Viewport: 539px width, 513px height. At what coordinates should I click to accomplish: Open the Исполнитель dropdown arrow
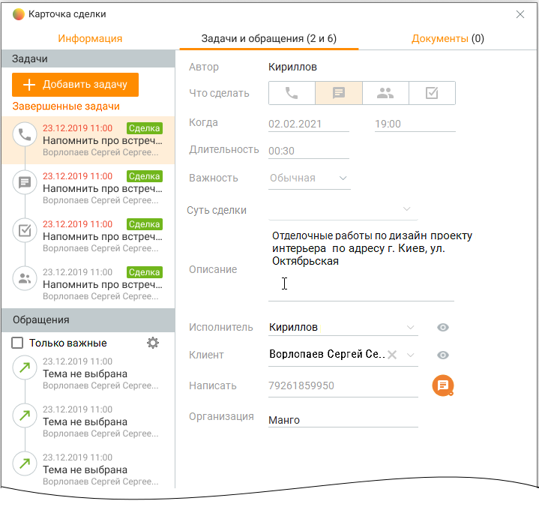pyautogui.click(x=410, y=327)
